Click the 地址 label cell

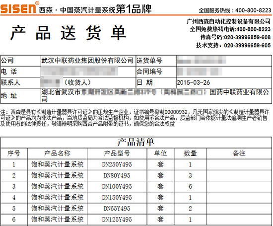tap(20, 96)
